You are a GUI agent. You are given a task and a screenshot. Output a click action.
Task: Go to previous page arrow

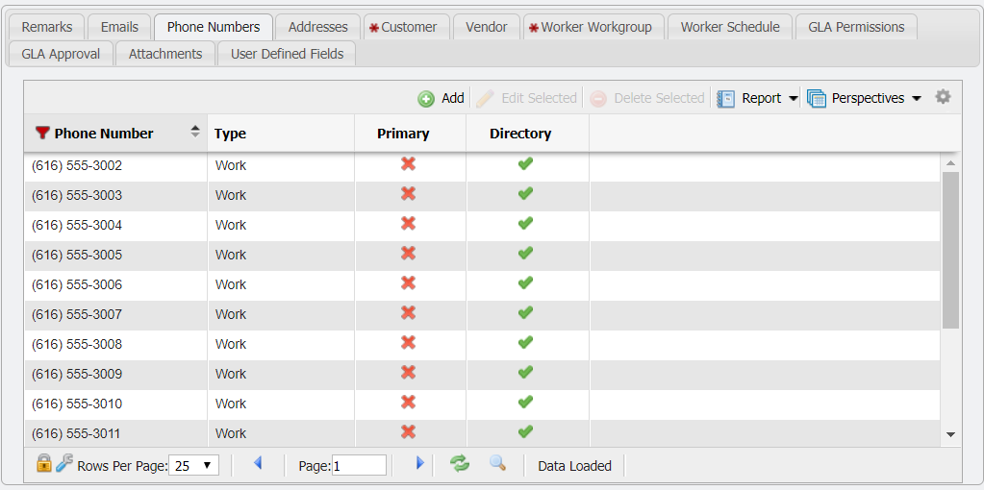click(x=258, y=464)
